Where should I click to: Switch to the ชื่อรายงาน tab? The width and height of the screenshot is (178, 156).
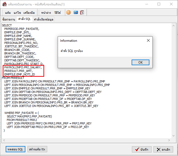(x=9, y=19)
